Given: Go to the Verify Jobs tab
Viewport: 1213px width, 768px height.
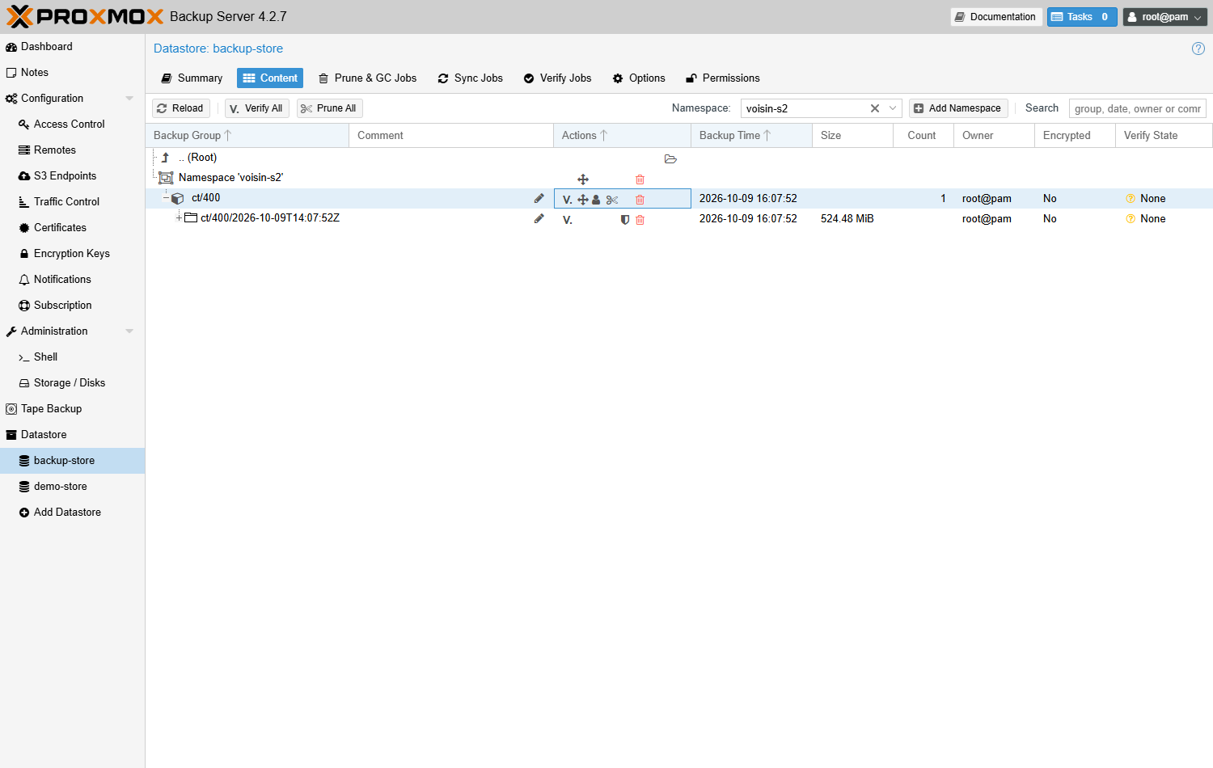Looking at the screenshot, I should point(557,78).
